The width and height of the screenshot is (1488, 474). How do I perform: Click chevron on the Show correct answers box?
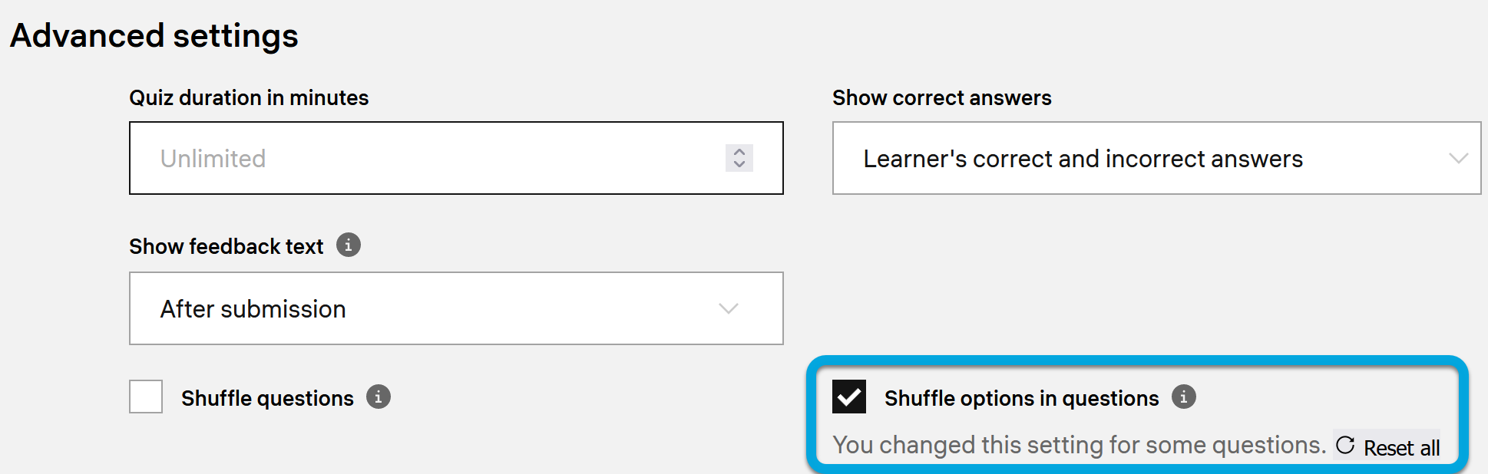coord(1458,159)
